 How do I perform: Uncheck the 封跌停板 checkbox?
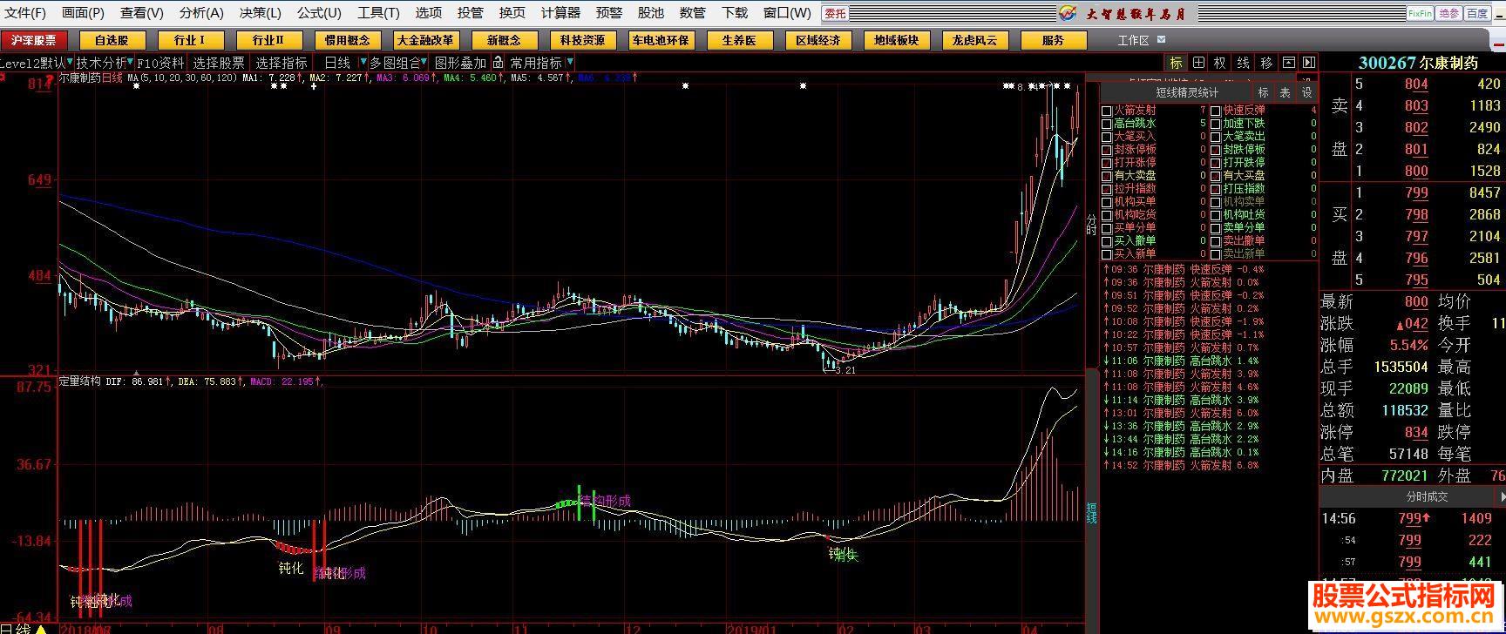pyautogui.click(x=1216, y=150)
